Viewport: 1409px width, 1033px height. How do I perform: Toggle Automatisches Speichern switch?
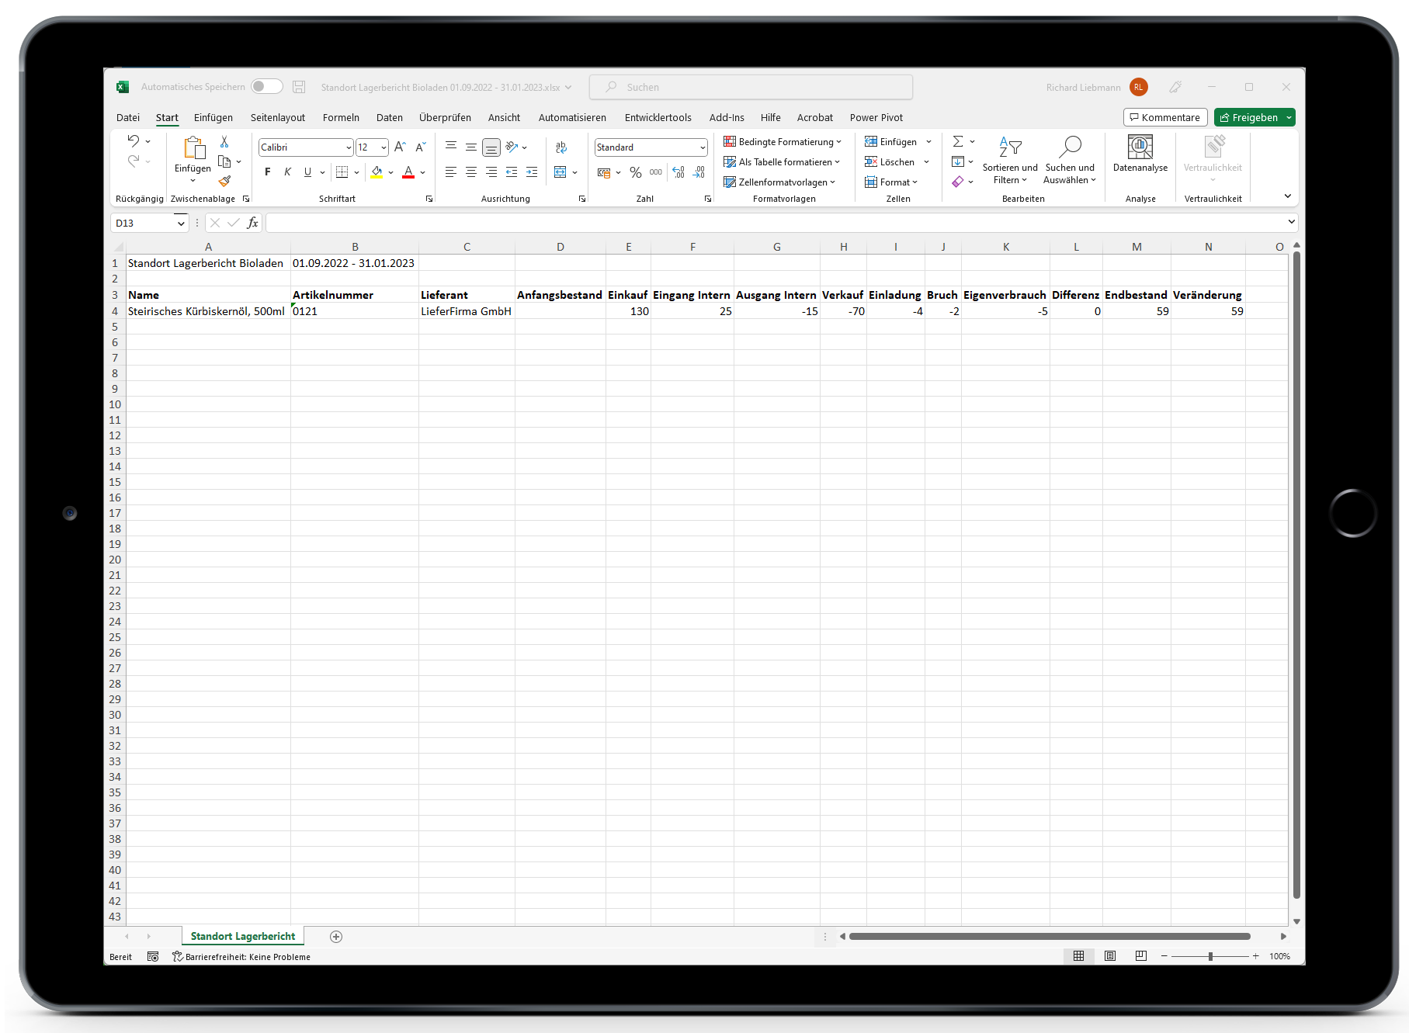[266, 87]
